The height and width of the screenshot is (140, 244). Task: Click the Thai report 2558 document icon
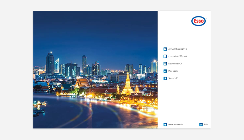pos(165,56)
